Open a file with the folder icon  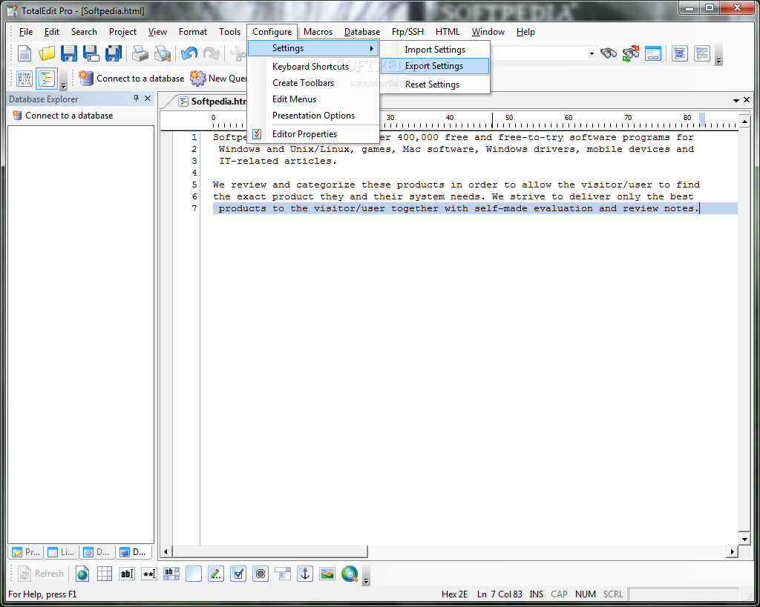[x=47, y=53]
